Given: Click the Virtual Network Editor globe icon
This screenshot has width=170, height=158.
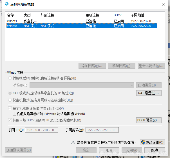Looking at the screenshot, I should point(7,4).
